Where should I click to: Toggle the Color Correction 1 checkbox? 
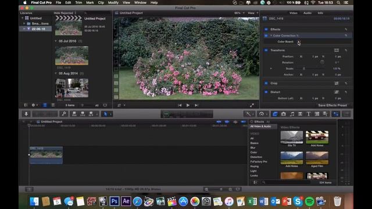click(266, 35)
